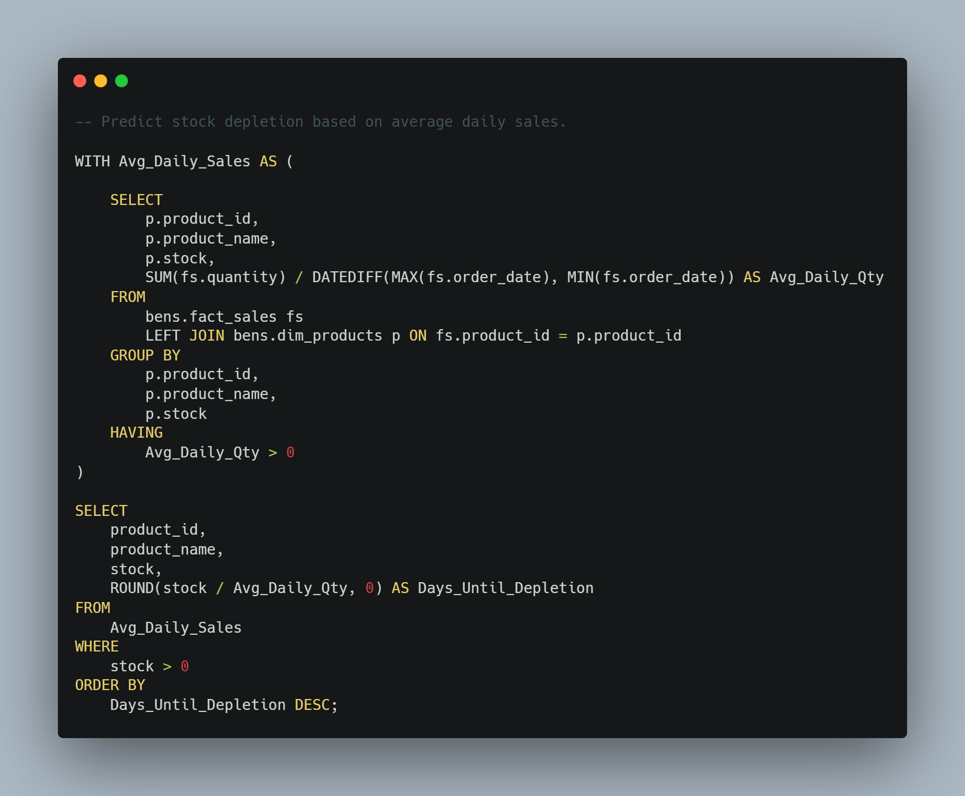965x796 pixels.
Task: Click the 'ORDER BY' keyword
Action: tap(110, 685)
